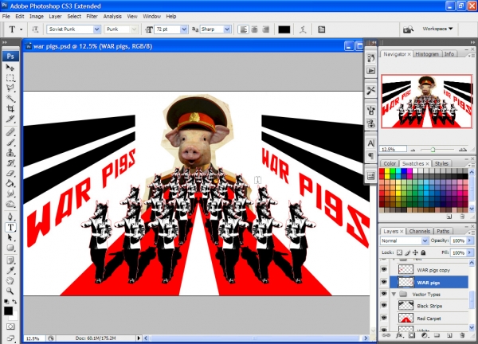
Task: Select the Crop tool
Action: [10, 108]
